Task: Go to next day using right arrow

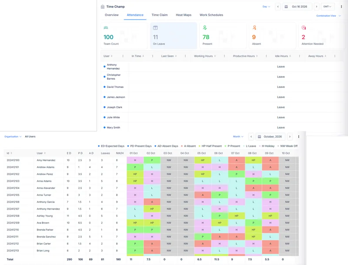Action: coord(317,7)
